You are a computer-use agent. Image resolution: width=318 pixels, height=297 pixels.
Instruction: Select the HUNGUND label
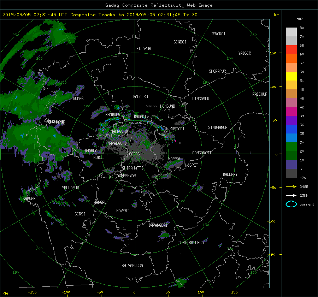click(167, 106)
